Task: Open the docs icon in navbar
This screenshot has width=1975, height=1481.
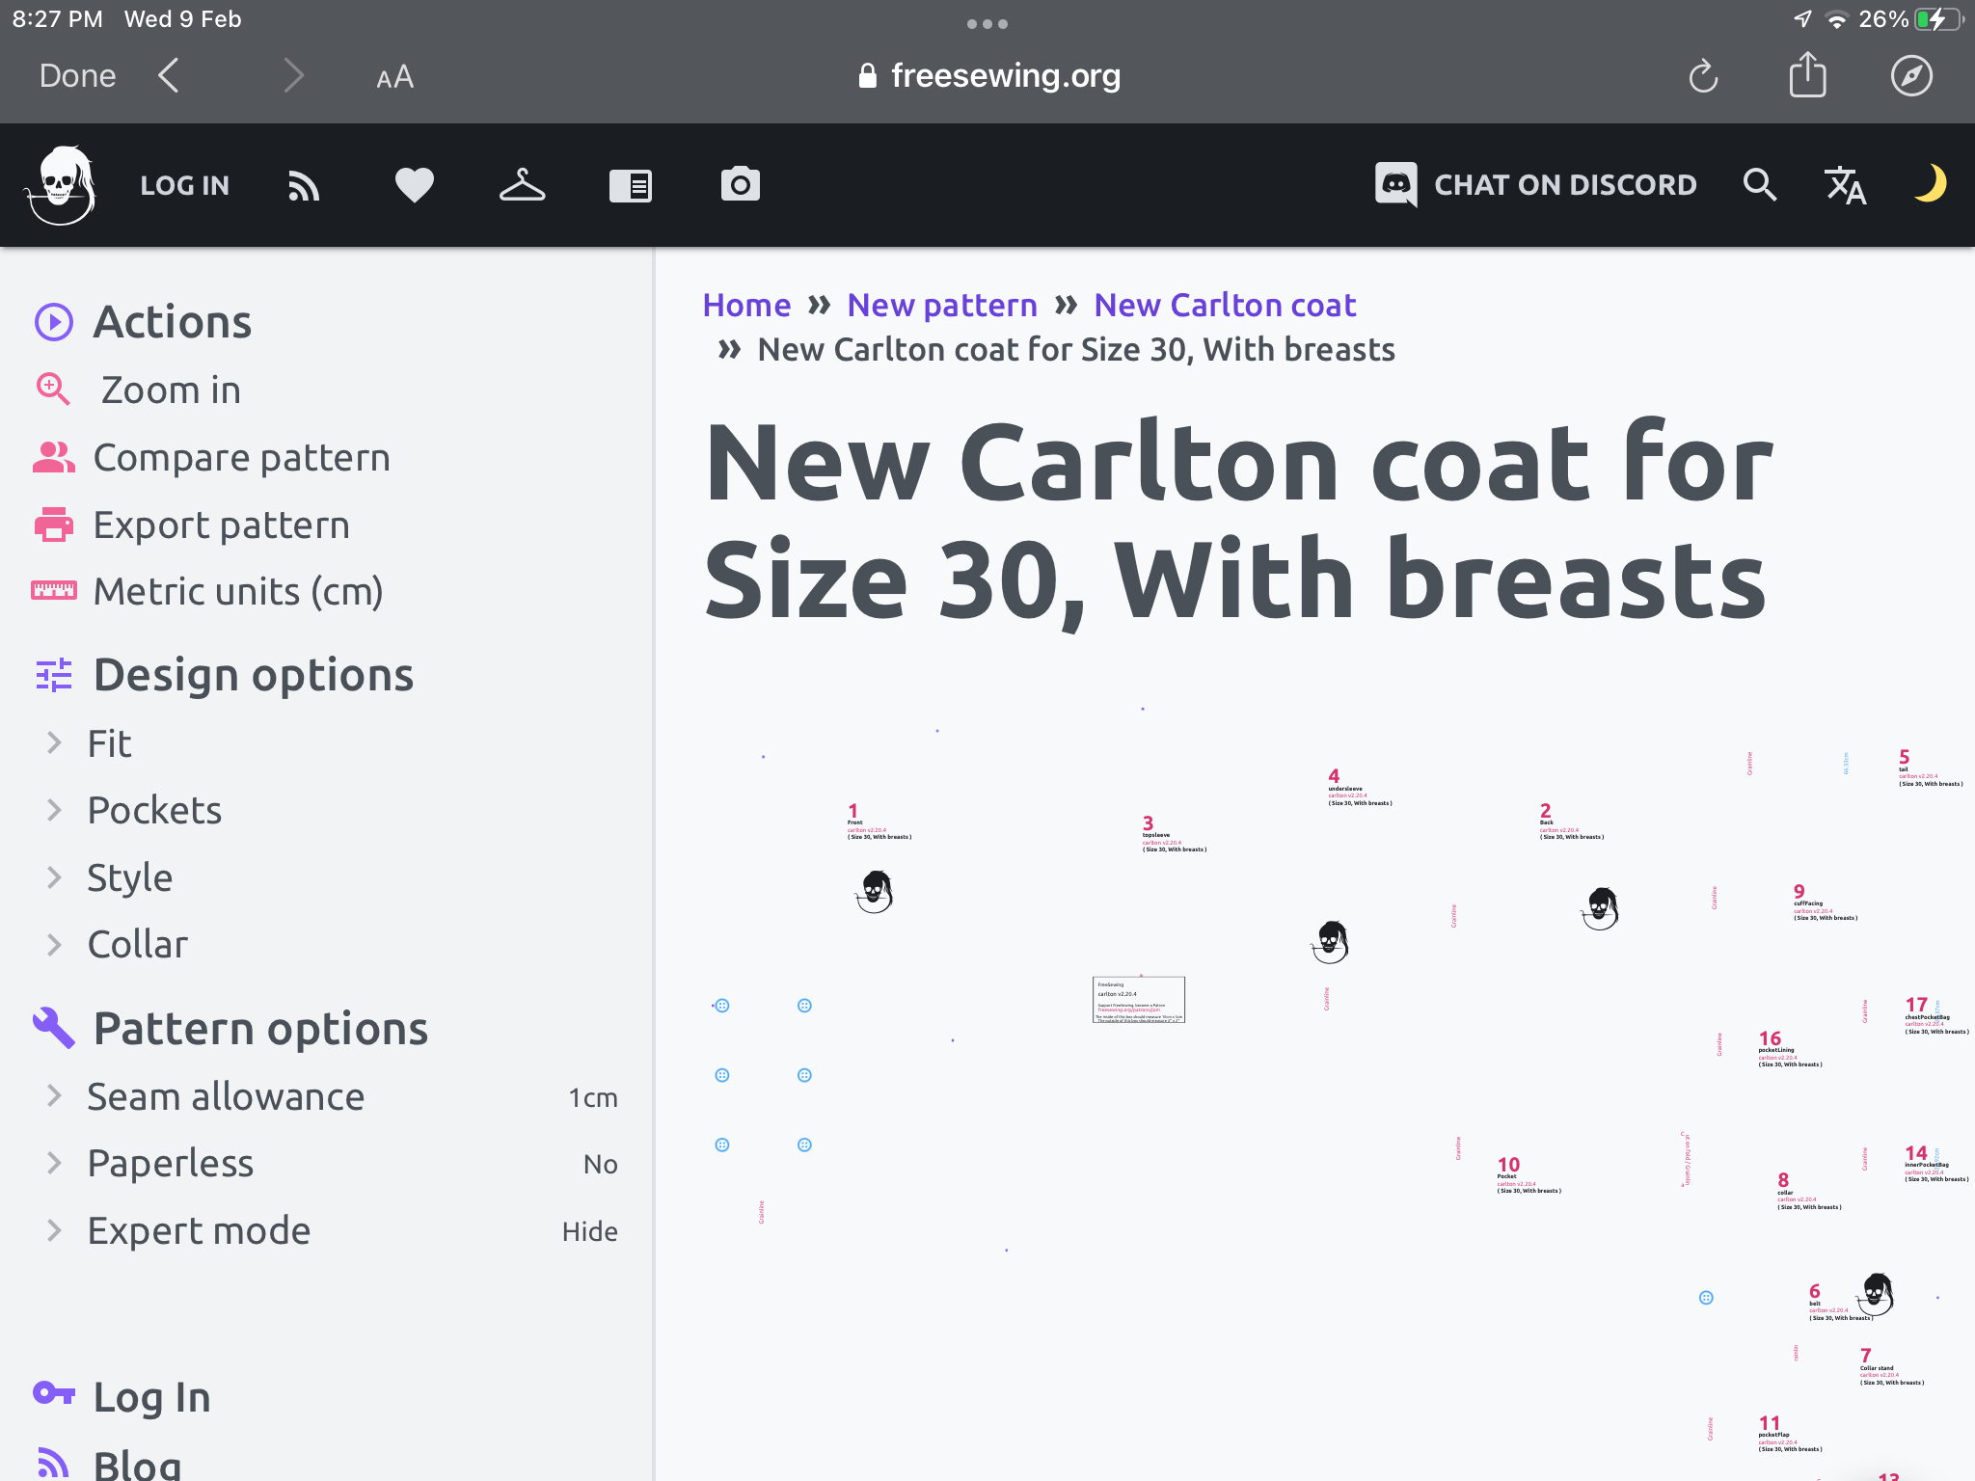Action: click(631, 185)
